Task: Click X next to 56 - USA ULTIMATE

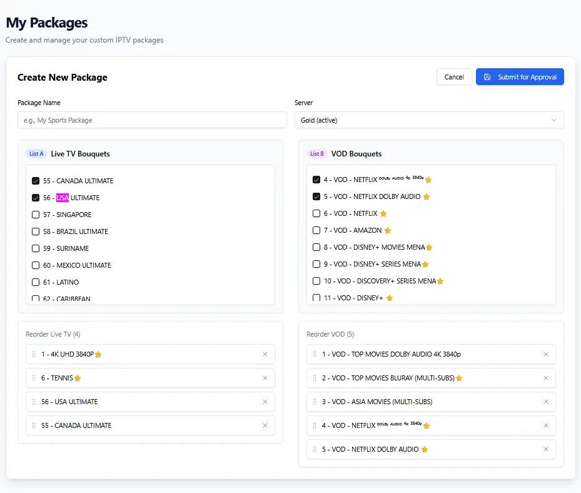Action: [x=265, y=402]
